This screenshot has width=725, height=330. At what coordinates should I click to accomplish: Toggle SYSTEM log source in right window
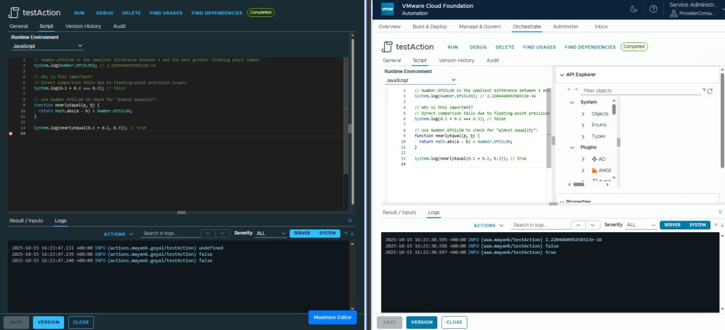click(698, 225)
